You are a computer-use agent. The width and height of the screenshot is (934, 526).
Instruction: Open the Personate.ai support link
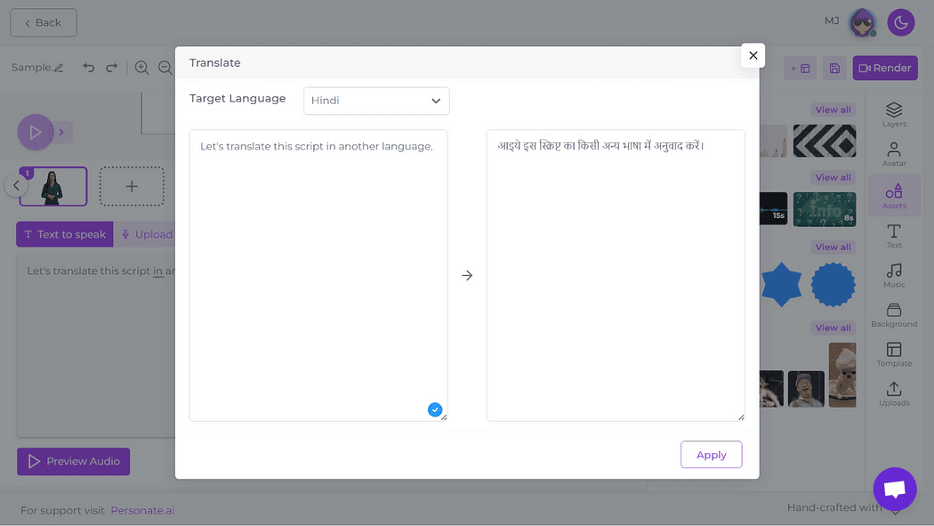[x=142, y=511]
